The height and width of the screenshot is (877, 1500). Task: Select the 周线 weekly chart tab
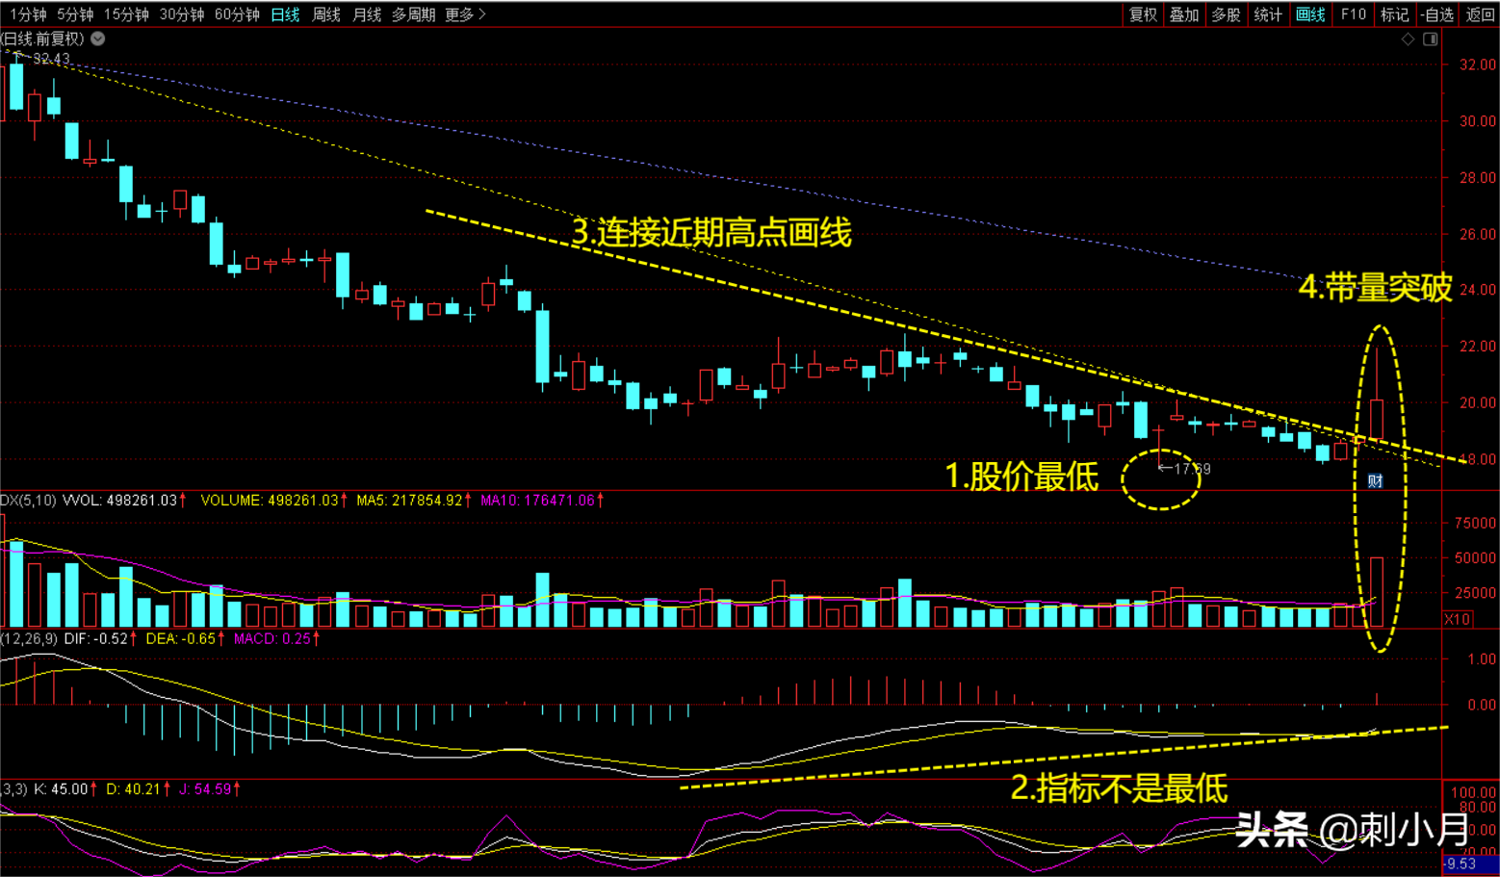coord(326,14)
